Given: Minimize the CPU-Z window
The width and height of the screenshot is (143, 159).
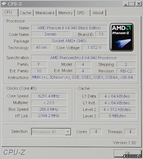Looking at the screenshot, I should click(126, 4).
